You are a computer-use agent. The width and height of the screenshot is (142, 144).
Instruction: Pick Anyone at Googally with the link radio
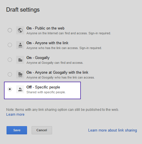[x=10, y=75]
